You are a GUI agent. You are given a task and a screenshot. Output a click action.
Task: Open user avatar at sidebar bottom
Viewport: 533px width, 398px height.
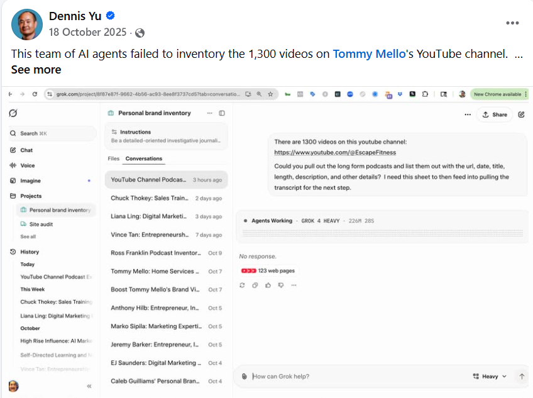click(14, 386)
